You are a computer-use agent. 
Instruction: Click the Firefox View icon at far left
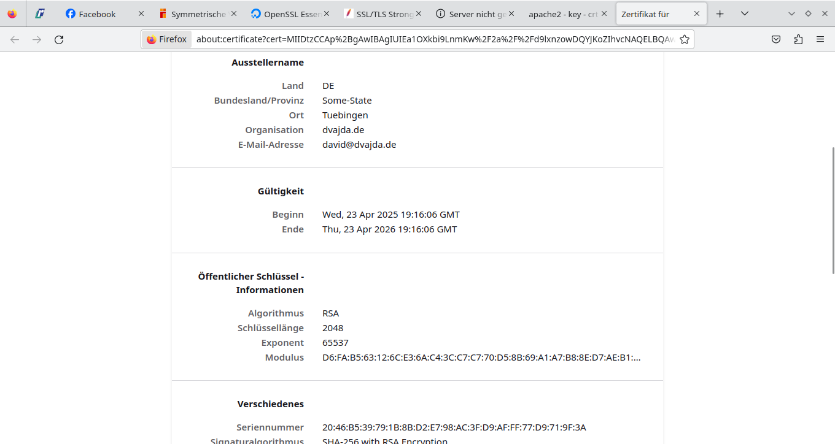(x=12, y=13)
